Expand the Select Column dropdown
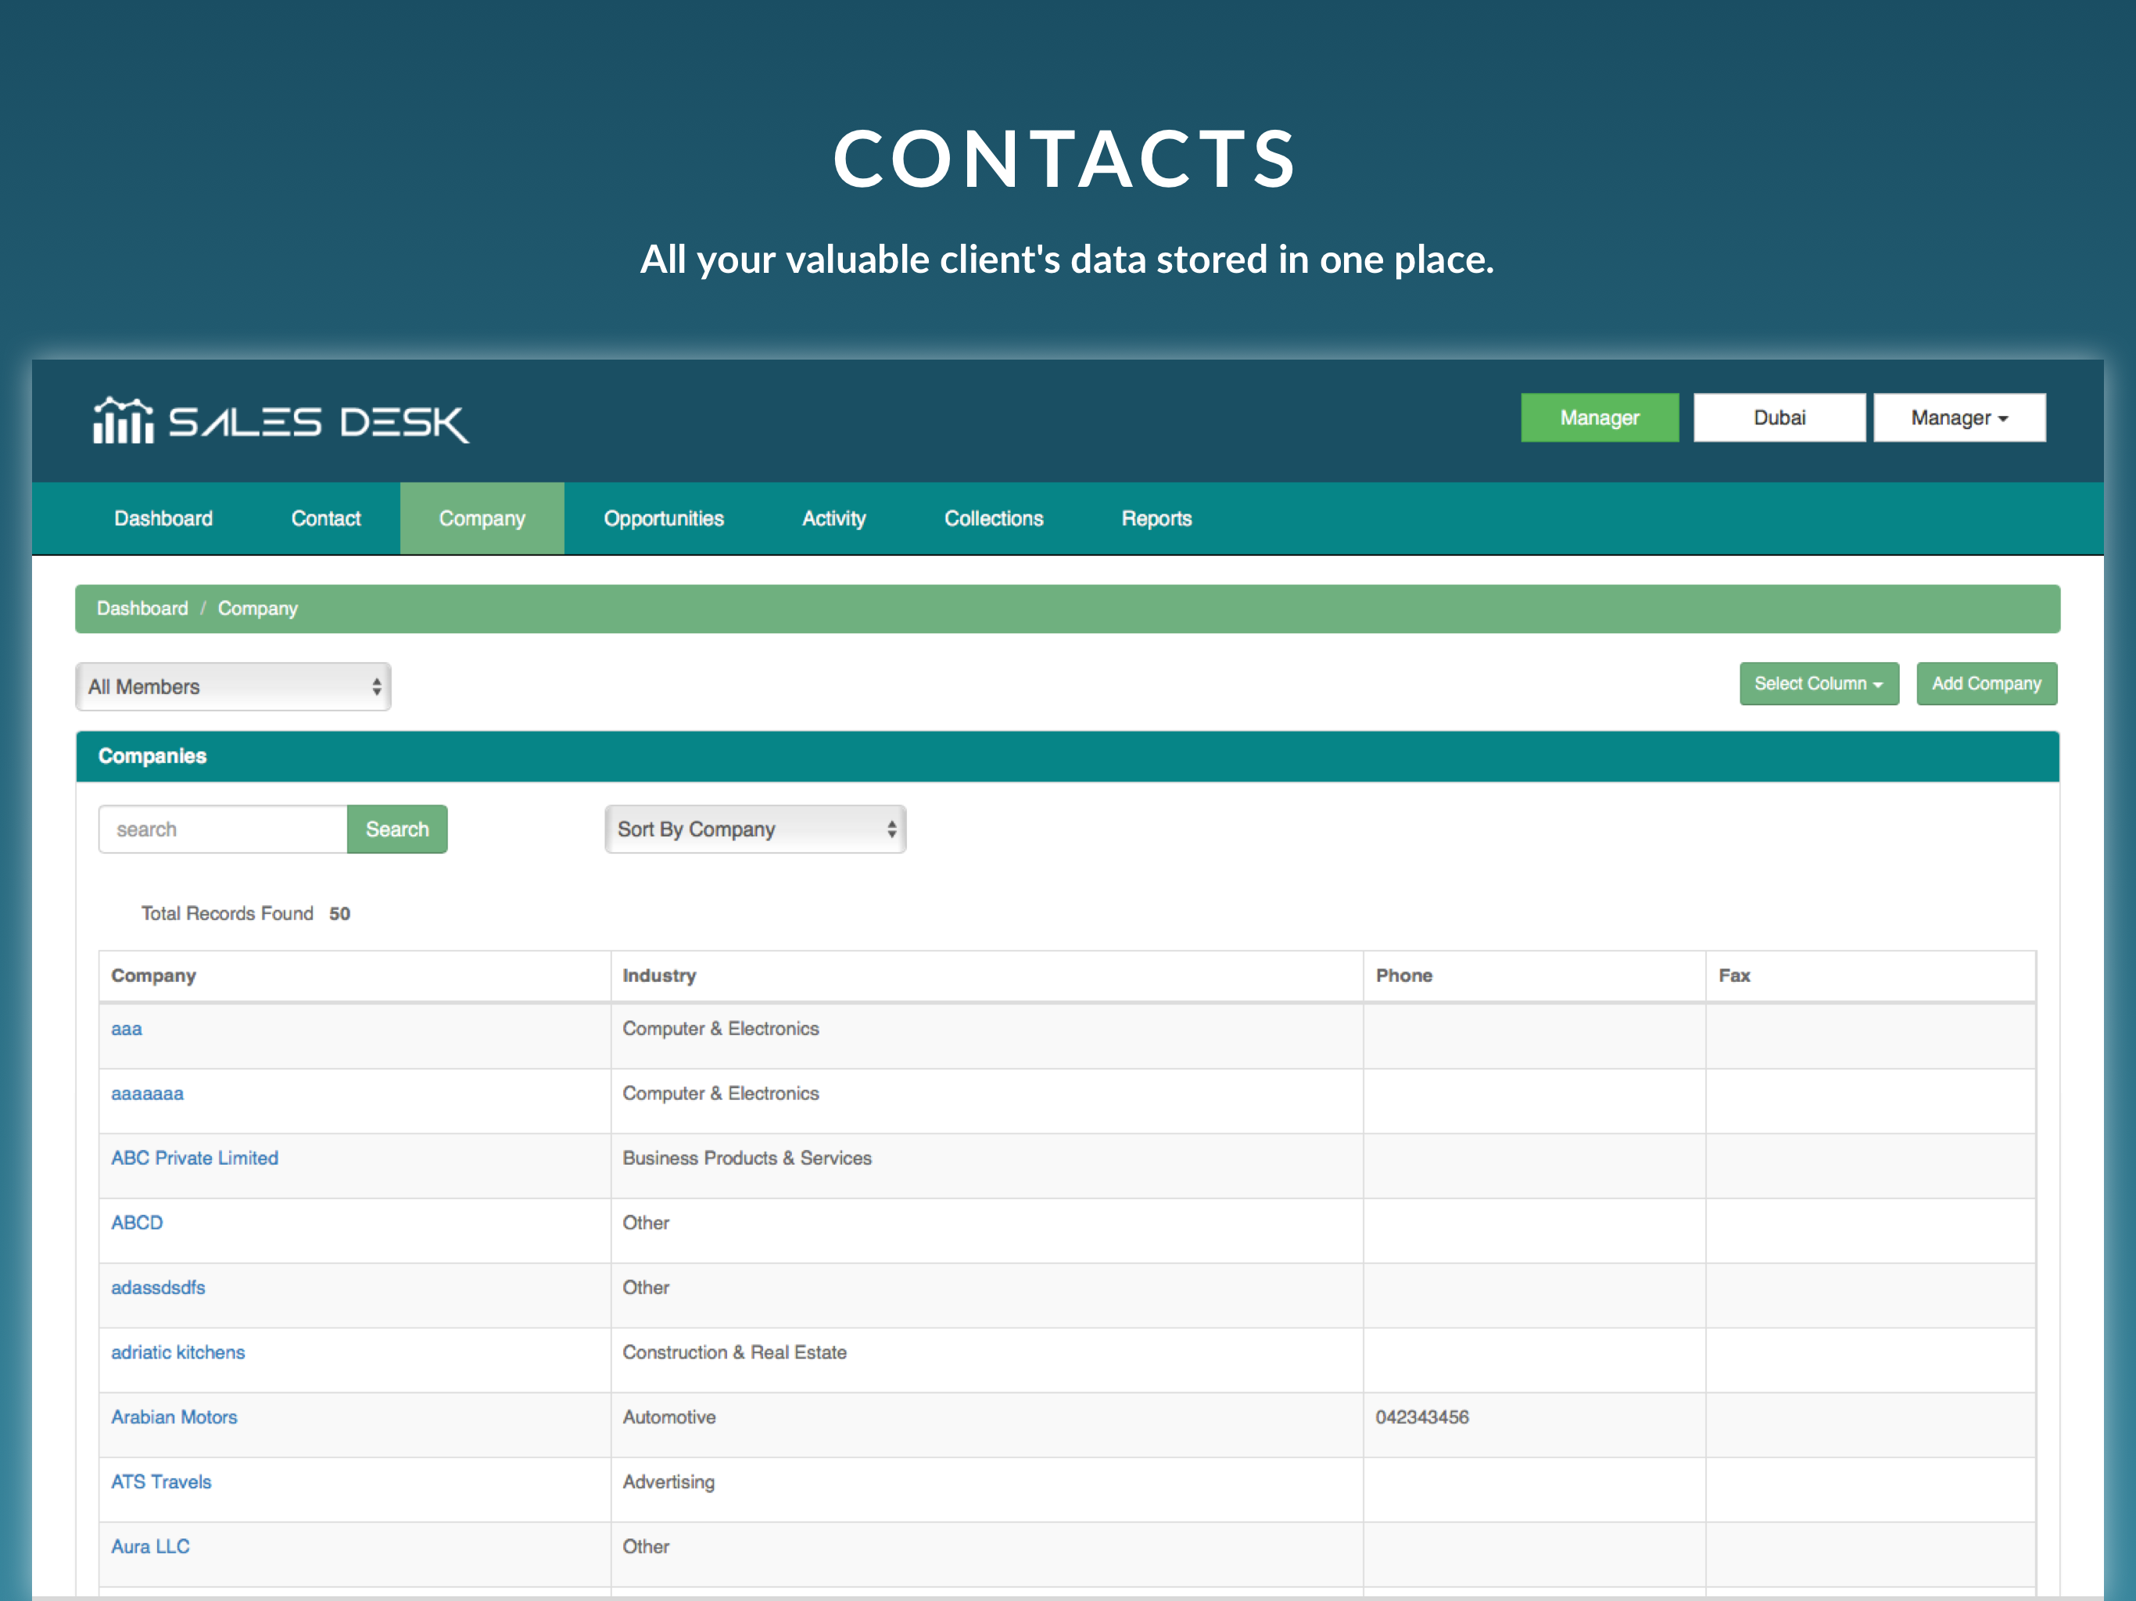 [x=1819, y=684]
